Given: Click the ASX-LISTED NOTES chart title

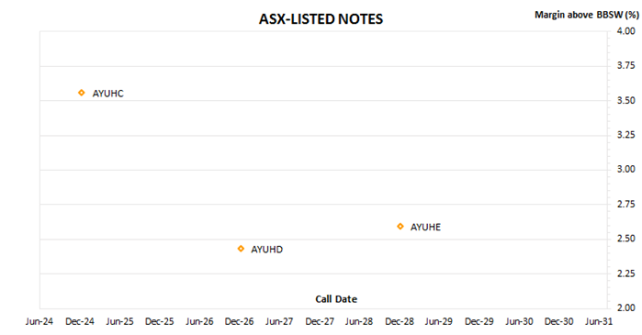Looking at the screenshot, I should (x=321, y=19).
